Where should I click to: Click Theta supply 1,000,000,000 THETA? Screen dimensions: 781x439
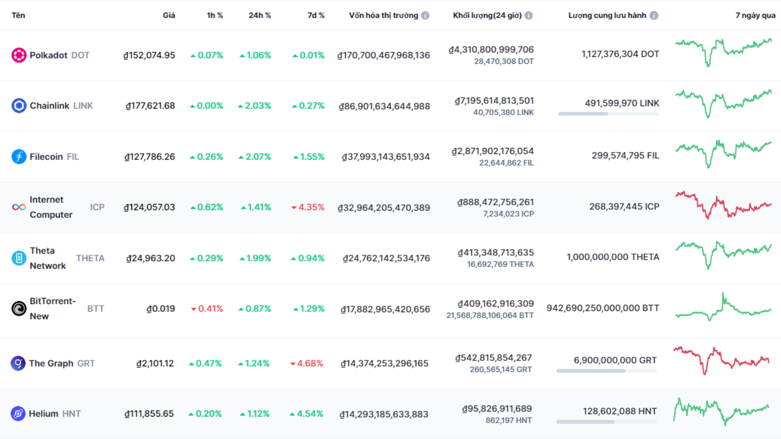tap(613, 257)
